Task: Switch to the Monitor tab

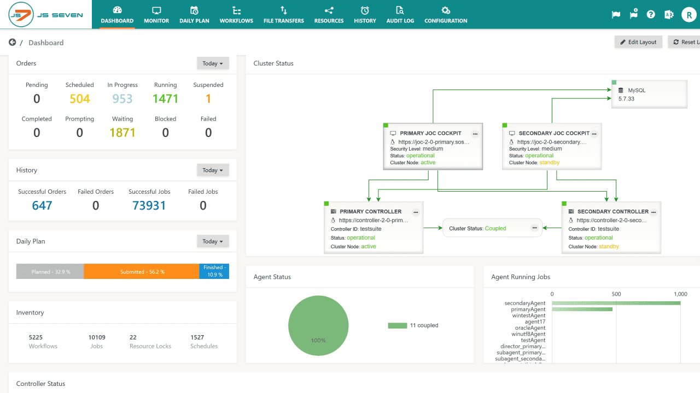Action: [x=156, y=14]
